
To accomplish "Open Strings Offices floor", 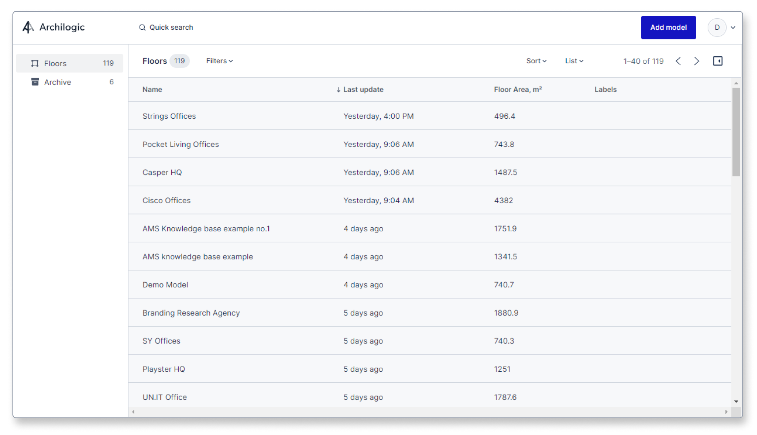I will point(430,116).
